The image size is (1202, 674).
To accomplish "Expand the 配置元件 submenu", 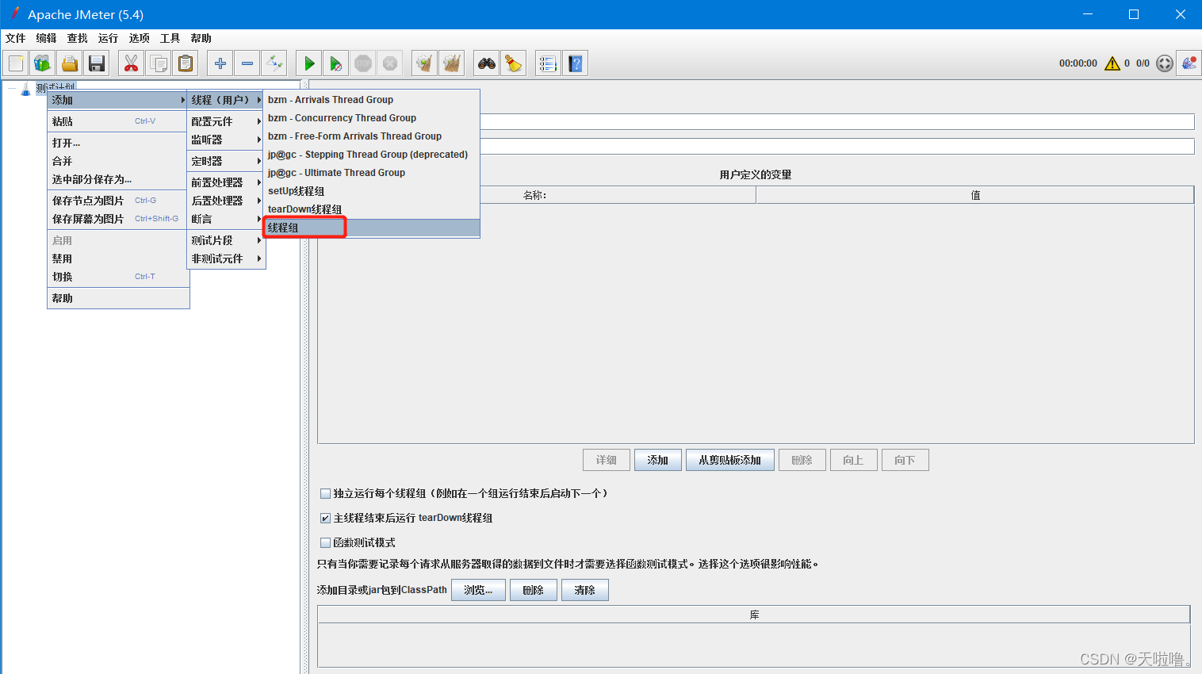I will click(226, 121).
